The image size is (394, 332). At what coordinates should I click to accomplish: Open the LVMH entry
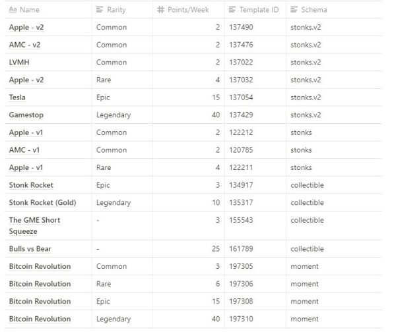[19, 63]
